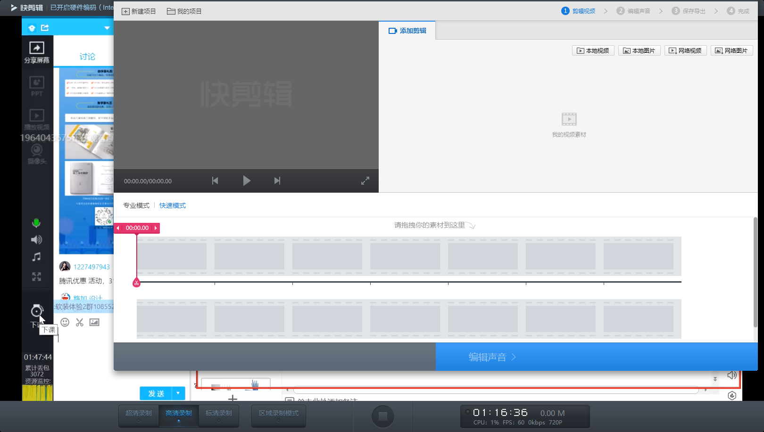Click scissors cut handle on timeline
The height and width of the screenshot is (432, 764).
click(x=137, y=283)
